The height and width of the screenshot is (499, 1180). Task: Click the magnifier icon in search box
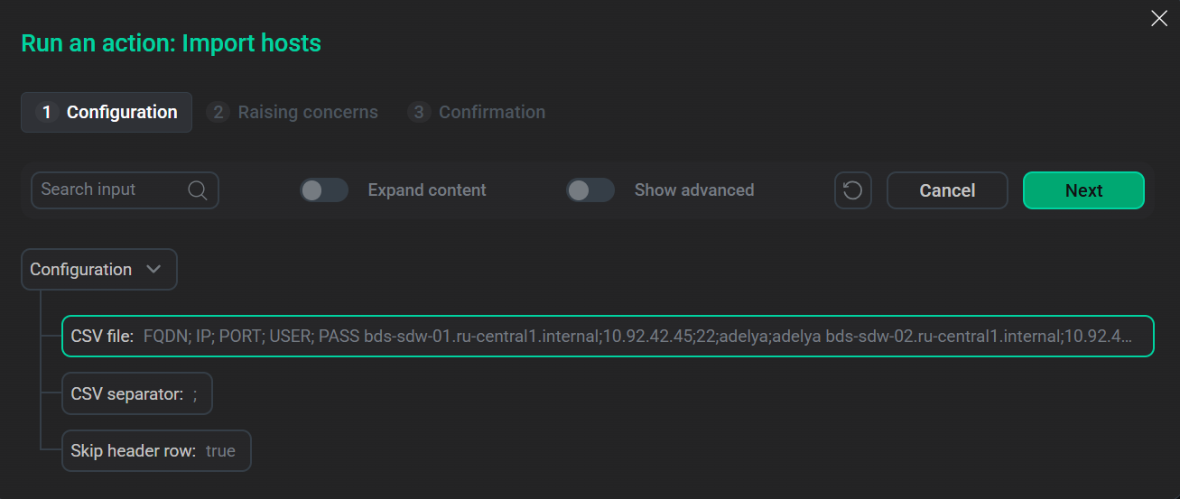[x=198, y=190]
